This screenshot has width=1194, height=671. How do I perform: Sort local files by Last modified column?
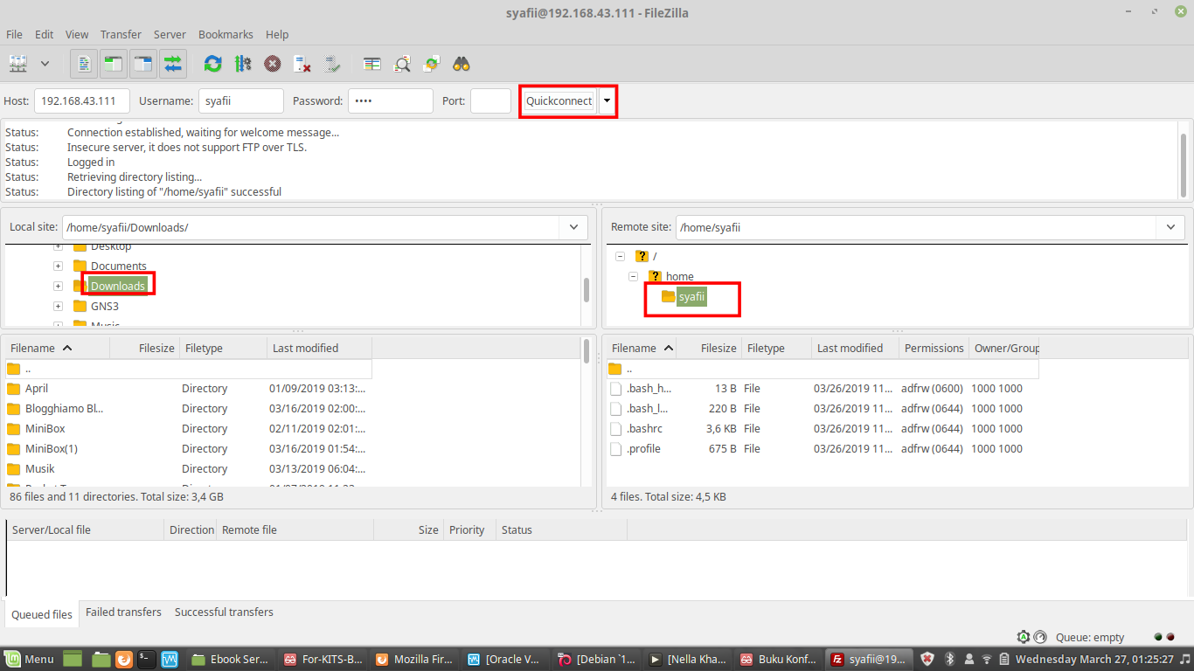click(x=319, y=348)
